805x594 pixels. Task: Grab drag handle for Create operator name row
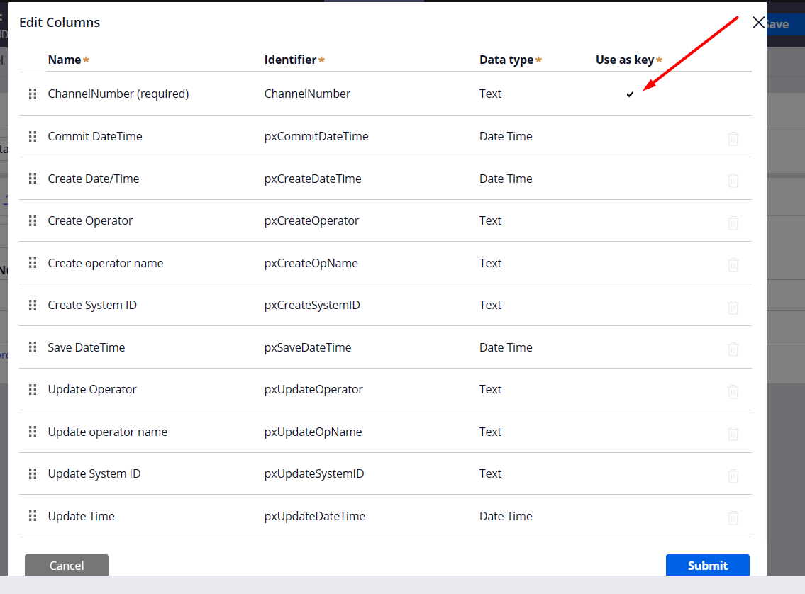click(33, 263)
